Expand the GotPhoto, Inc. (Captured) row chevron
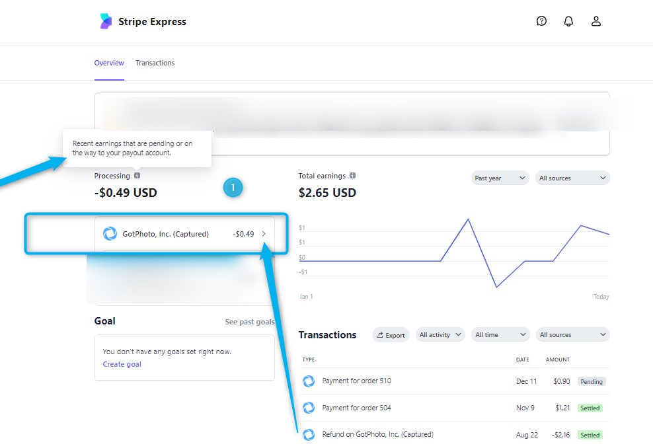 point(264,233)
